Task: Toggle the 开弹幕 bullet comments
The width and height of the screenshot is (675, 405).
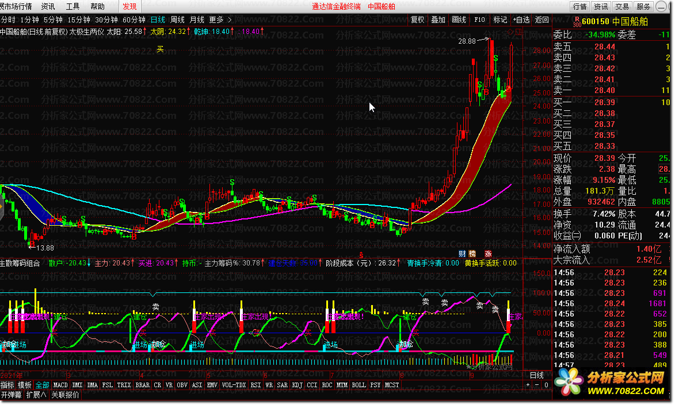Action: [x=11, y=395]
